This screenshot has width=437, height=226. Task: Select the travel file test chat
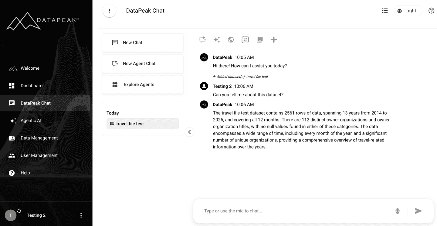click(x=143, y=124)
